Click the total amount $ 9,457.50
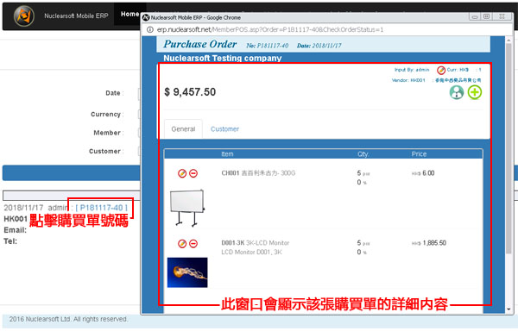 190,92
